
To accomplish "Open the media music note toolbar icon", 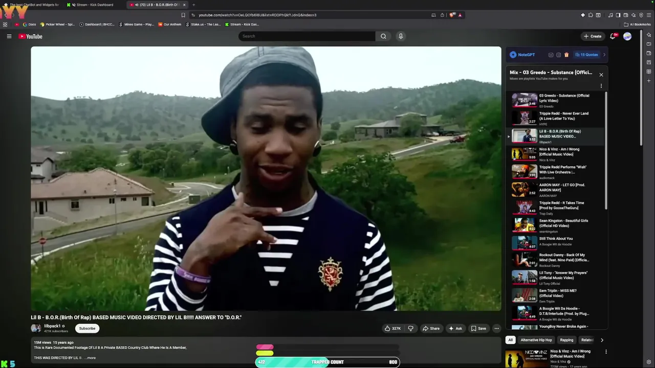I will tap(610, 15).
